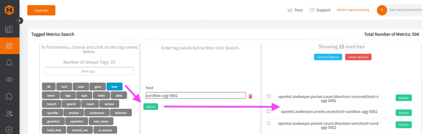Expand the sidebar with the arrow toggle

click(20, 21)
